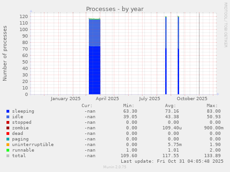Click uninterruptible max value 1.90

point(215,145)
